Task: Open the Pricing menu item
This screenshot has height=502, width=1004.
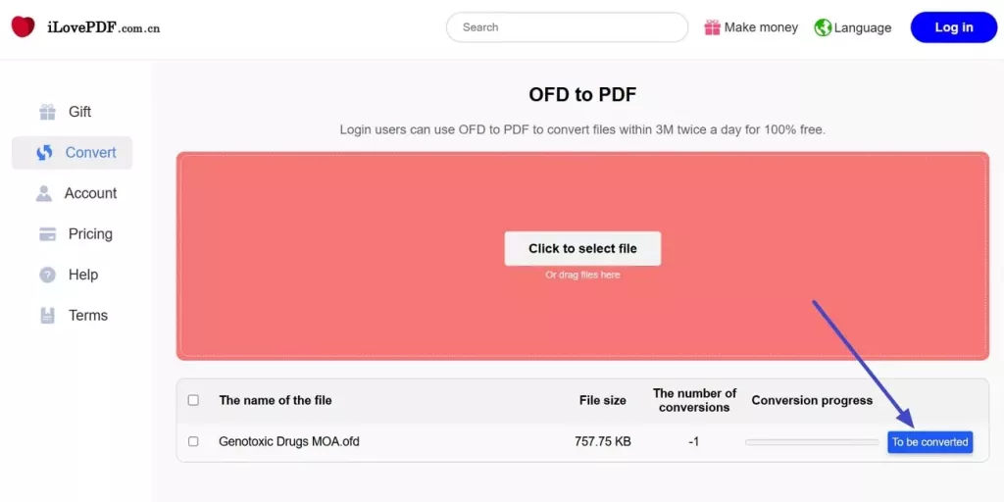Action: 90,234
